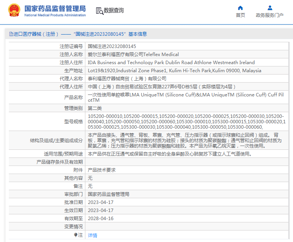Viewport: 293px width, 242px height.
Task: Click the 注册人住所 label
Action: click(x=71, y=62)
